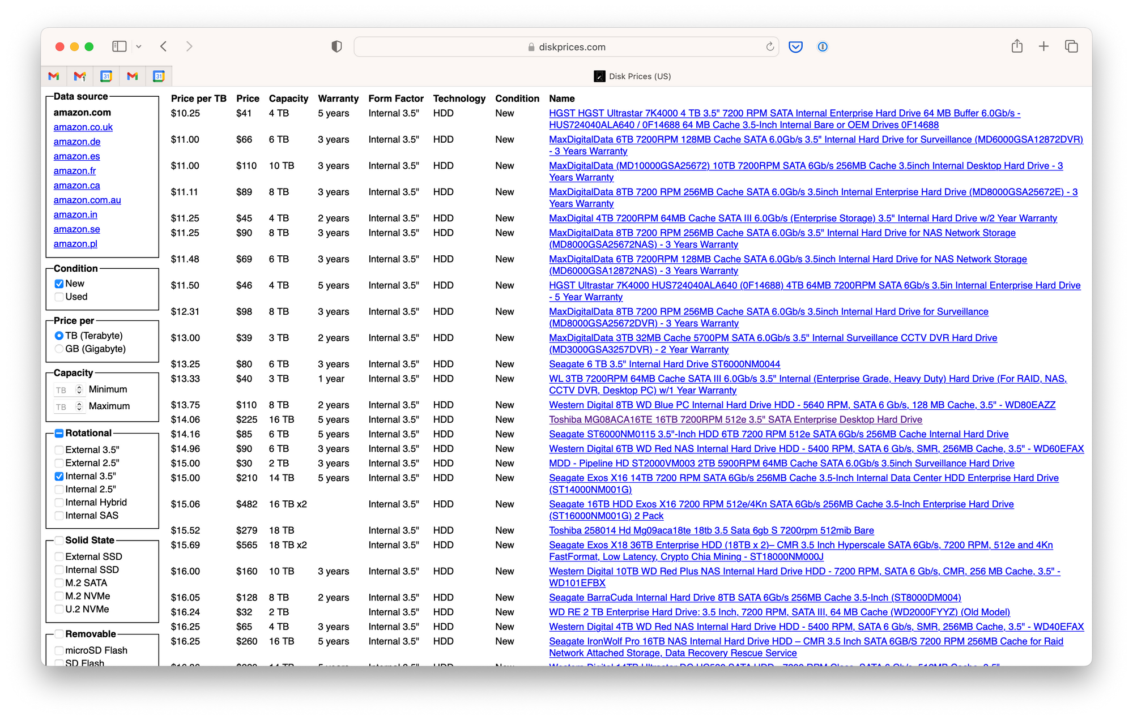The height and width of the screenshot is (720, 1133).
Task: Open Western Digital 8TB WD Blue link
Action: coord(802,405)
